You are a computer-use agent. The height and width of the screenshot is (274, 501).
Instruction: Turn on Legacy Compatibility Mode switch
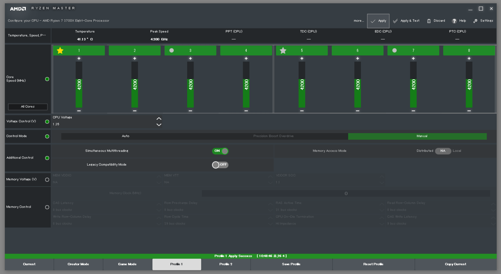(x=220, y=165)
